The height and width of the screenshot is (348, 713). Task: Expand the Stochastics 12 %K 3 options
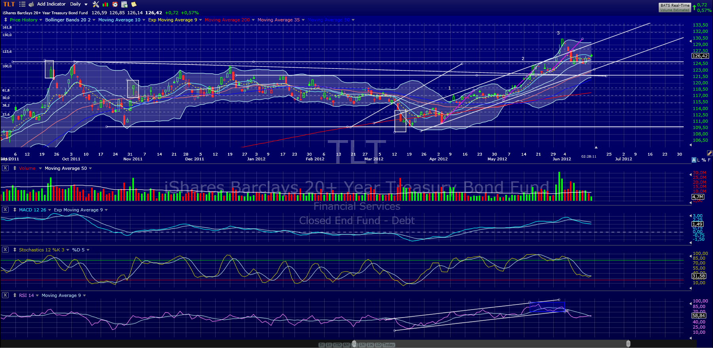(68, 250)
